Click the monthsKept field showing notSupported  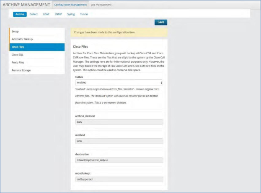tap(119, 179)
